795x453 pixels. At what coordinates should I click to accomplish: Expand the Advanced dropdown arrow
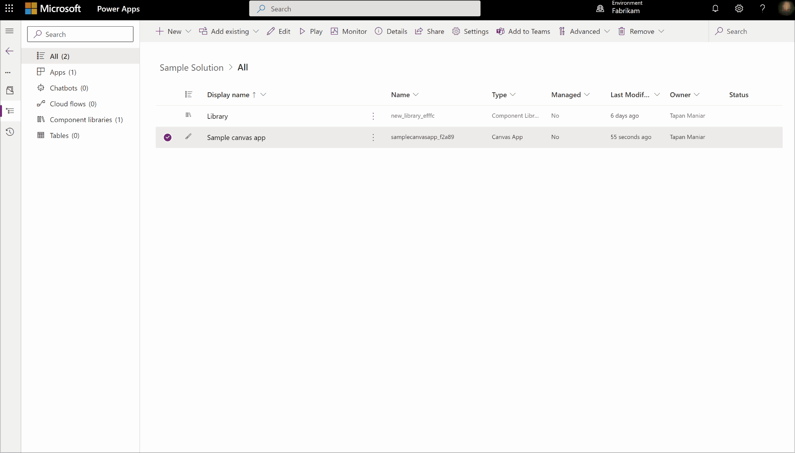pos(606,31)
